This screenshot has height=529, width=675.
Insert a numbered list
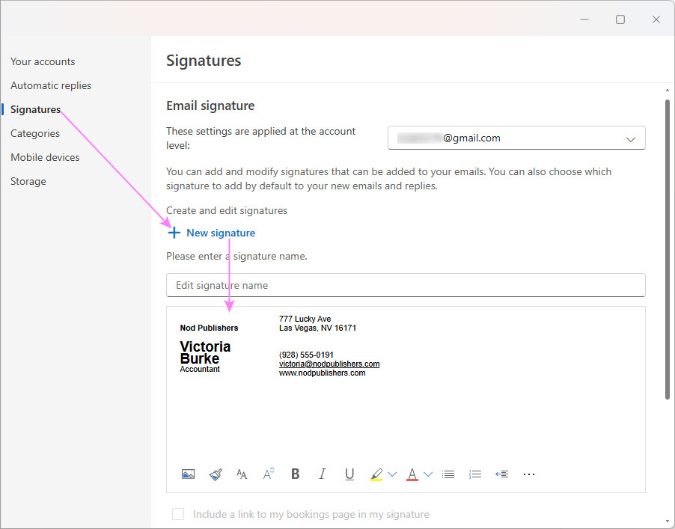(x=475, y=474)
